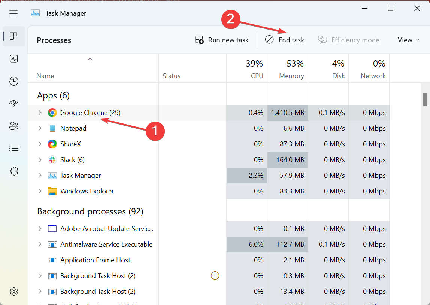Sort by the Memory column header

coord(287,68)
